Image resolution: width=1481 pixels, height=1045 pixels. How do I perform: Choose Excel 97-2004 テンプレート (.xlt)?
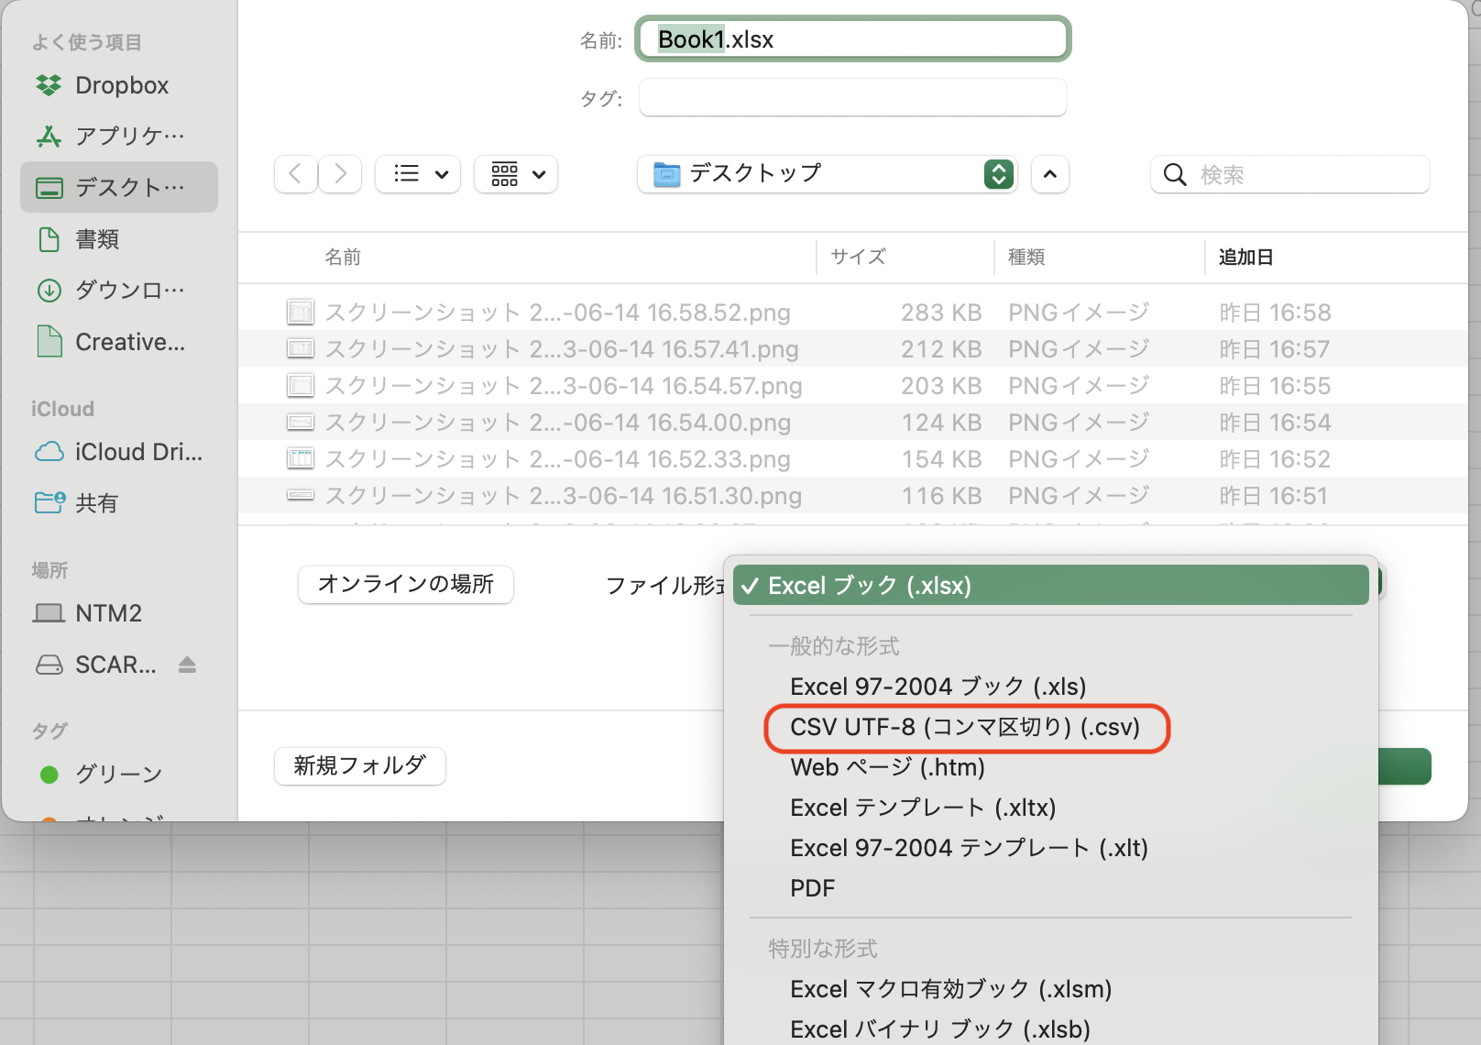tap(1050, 848)
